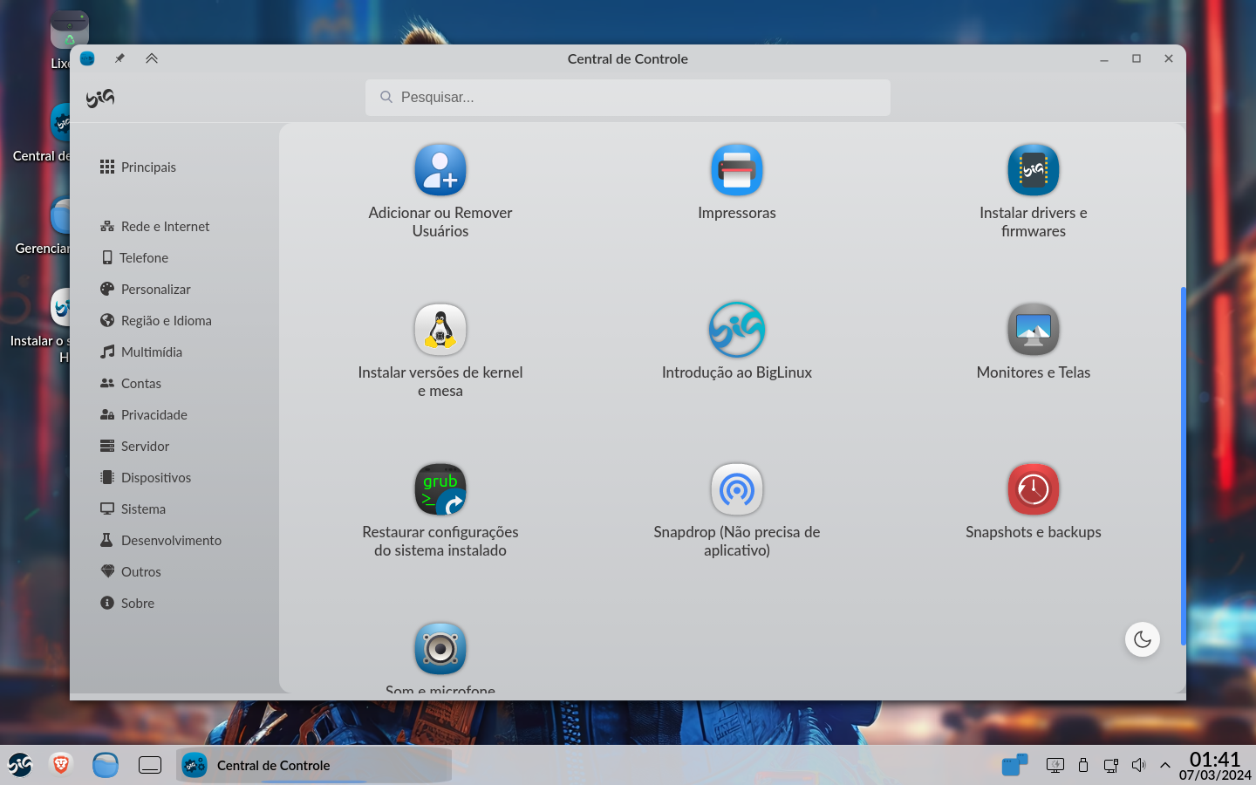
Task: Open the file manager taskbar icon
Action: (x=106, y=765)
